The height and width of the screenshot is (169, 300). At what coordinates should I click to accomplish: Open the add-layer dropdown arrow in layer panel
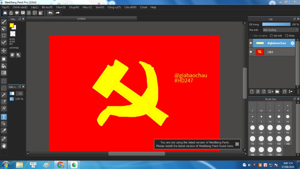click(272, 92)
